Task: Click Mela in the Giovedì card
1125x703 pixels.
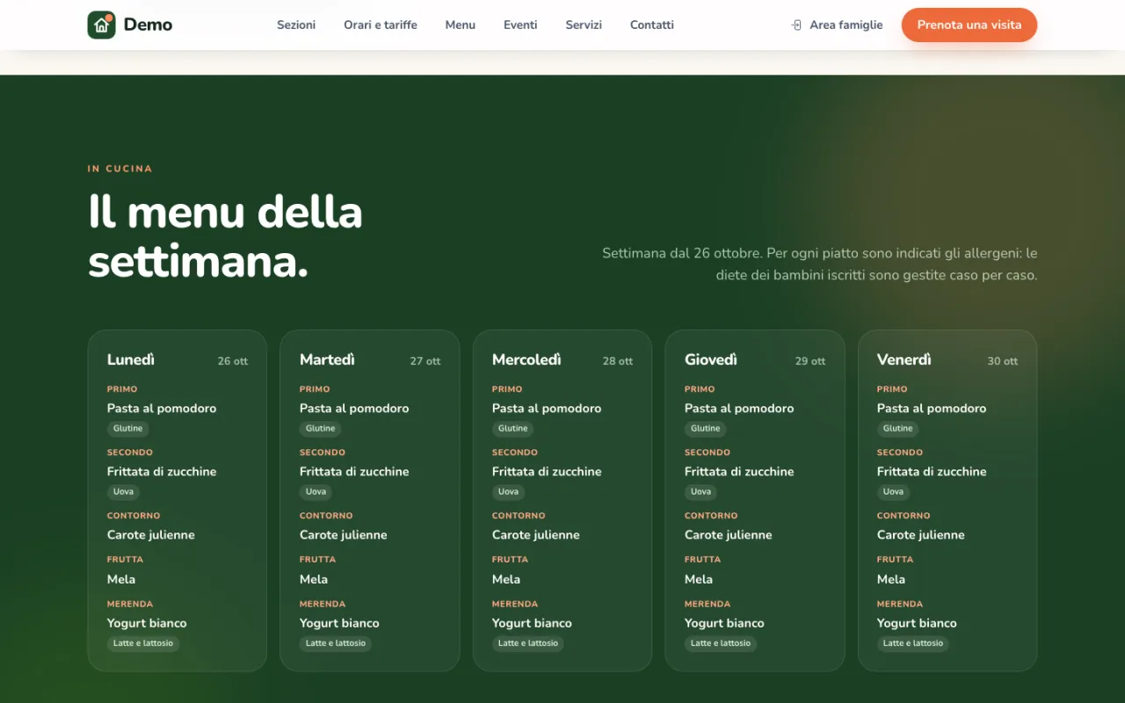Action: tap(699, 579)
